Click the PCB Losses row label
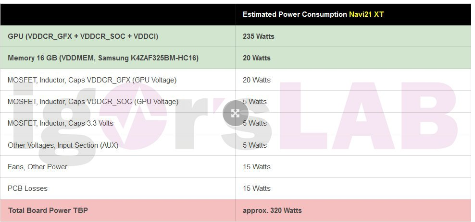 (x=27, y=188)
